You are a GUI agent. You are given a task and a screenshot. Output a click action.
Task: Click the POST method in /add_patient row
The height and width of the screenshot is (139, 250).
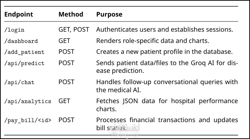coord(66,52)
